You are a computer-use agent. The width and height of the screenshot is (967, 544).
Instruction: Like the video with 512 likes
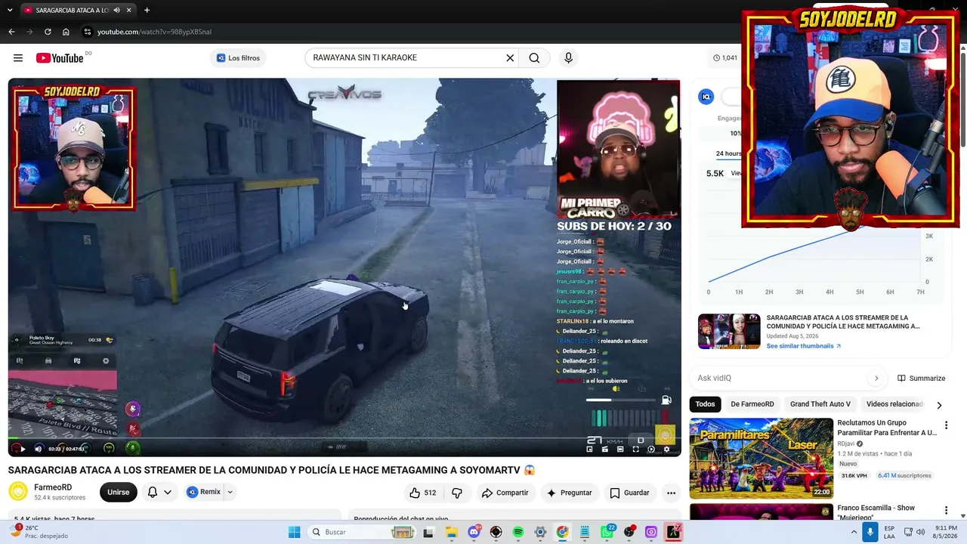point(422,493)
